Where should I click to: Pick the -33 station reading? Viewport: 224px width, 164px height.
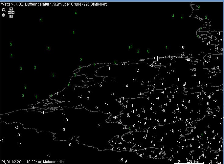(x=193, y=70)
